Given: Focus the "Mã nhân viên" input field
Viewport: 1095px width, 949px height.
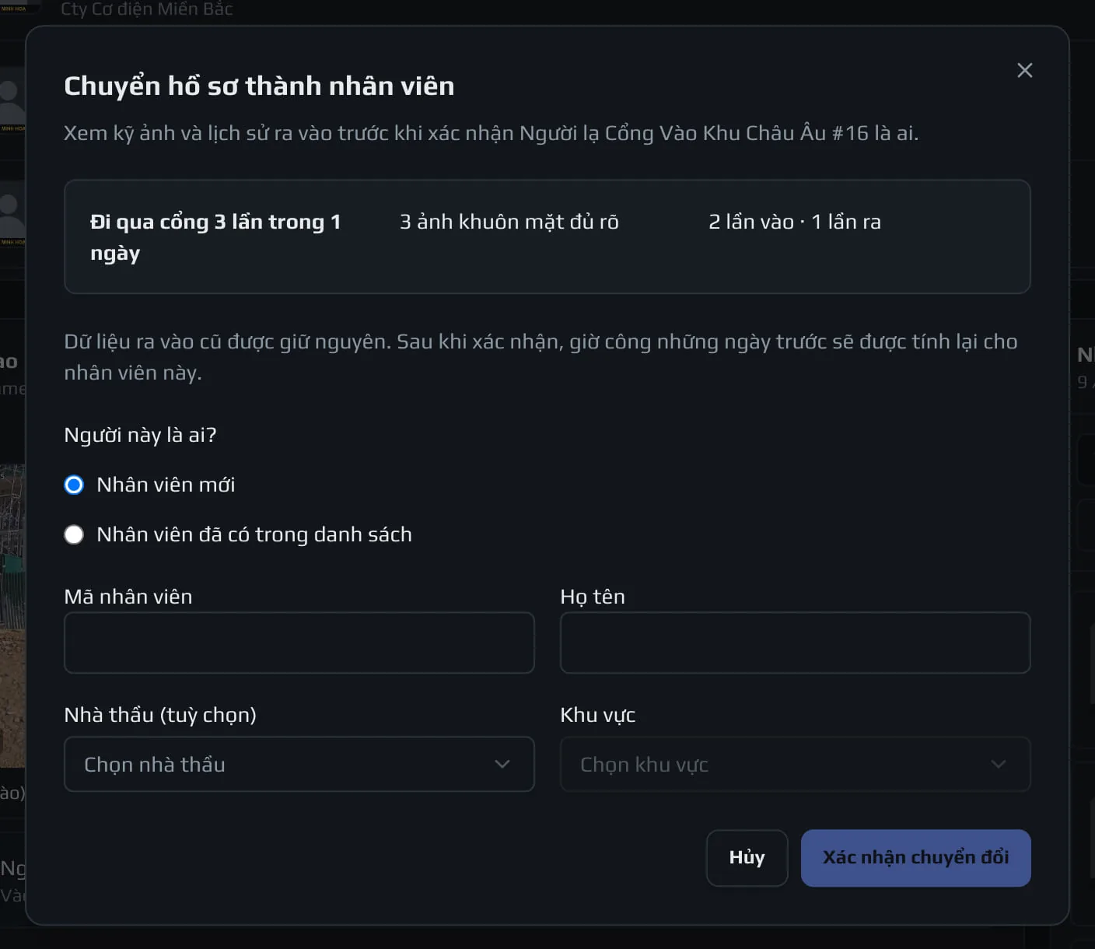Looking at the screenshot, I should tap(299, 643).
